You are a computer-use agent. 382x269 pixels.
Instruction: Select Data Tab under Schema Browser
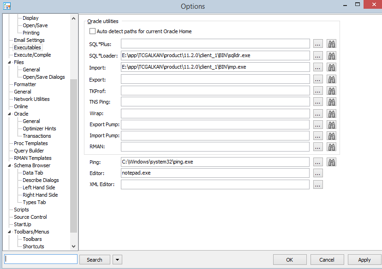tap(33, 173)
